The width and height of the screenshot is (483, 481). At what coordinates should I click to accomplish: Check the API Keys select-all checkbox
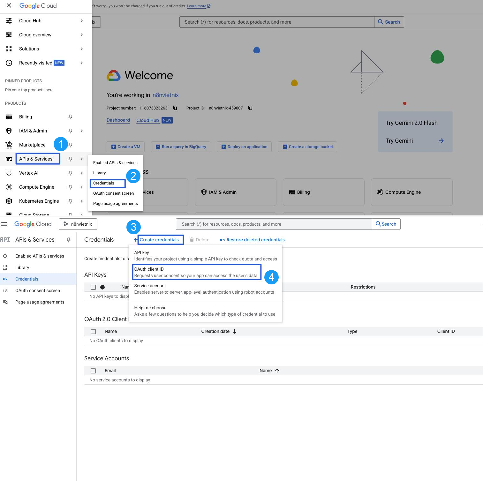point(93,287)
